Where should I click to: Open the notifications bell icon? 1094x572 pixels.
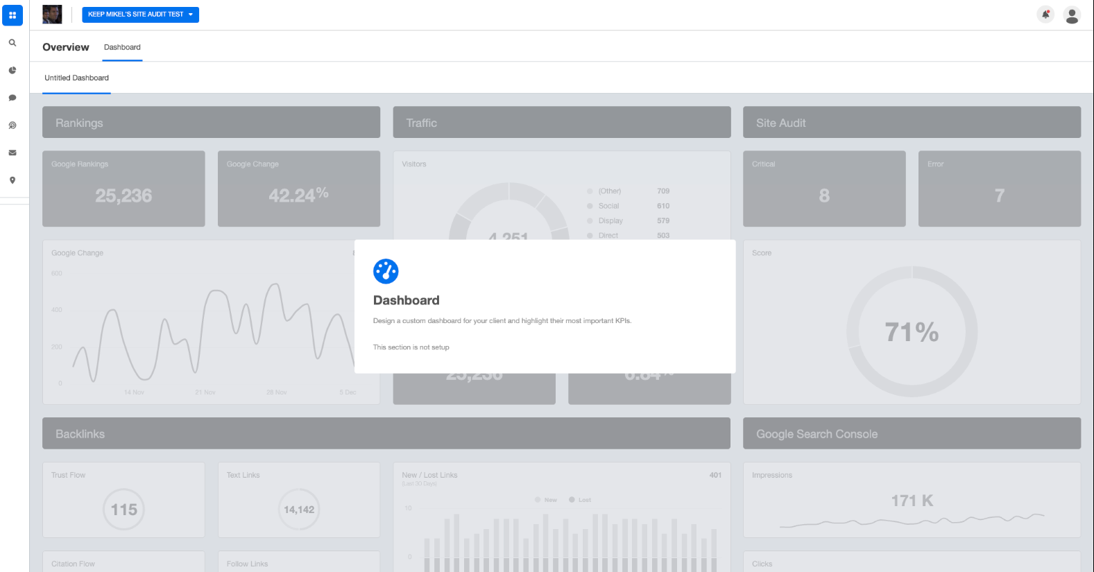click(1045, 15)
